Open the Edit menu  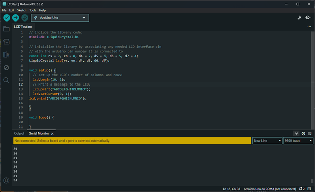12,10
